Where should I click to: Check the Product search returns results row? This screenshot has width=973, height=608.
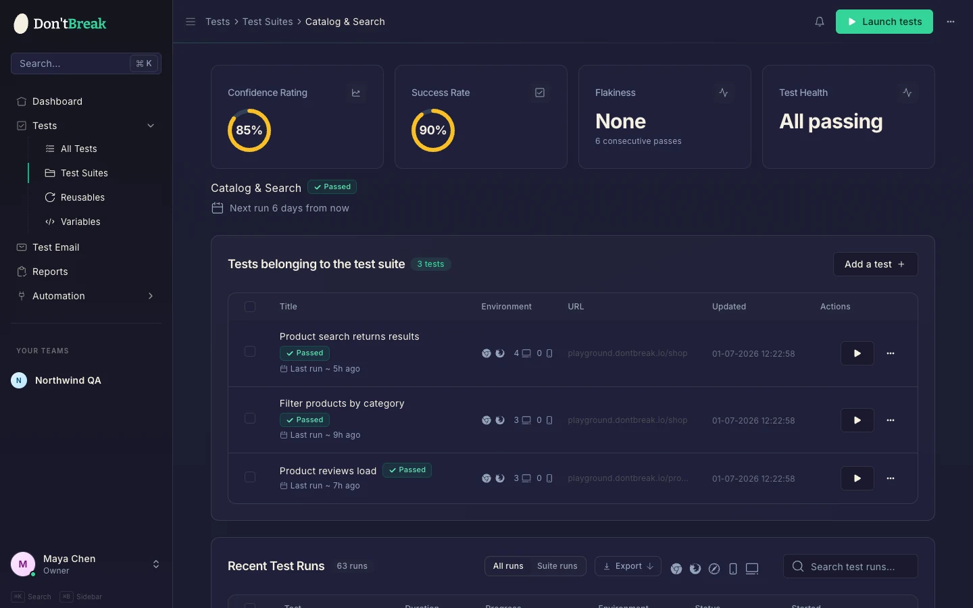click(250, 351)
